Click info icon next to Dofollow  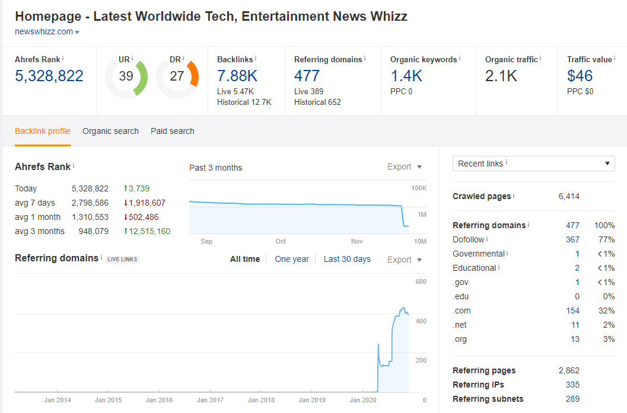[488, 239]
